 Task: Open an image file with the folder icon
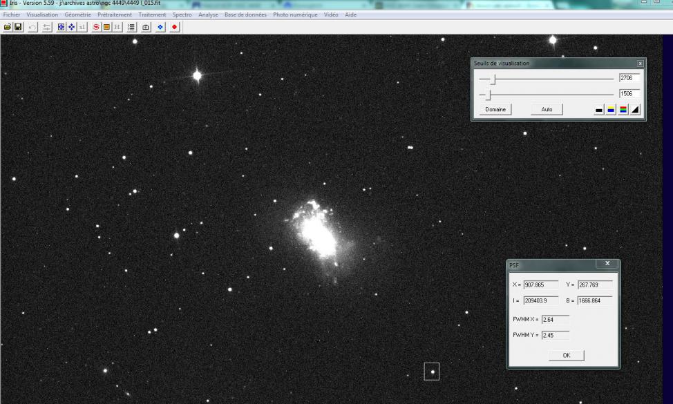[8, 27]
